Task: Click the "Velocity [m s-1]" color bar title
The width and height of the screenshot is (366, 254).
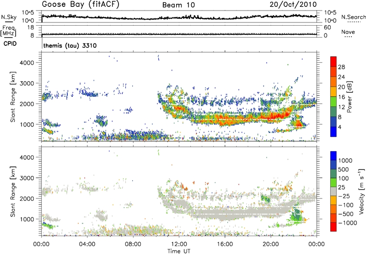Action: (x=361, y=192)
